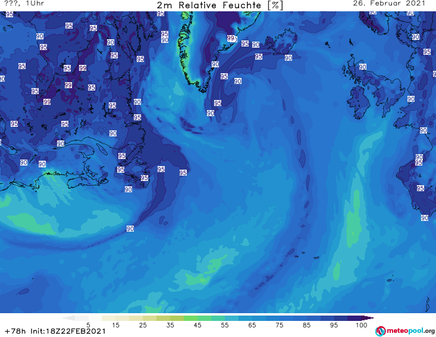Pick the green legend swatch just right of 45
The width and height of the screenshot is (436, 337).
(205, 318)
